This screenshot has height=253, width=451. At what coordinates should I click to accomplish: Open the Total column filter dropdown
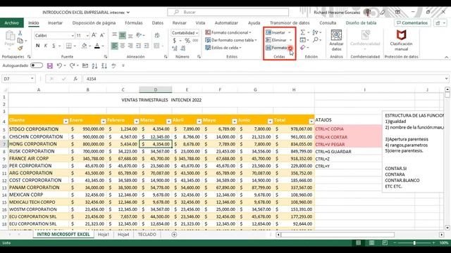311,122
